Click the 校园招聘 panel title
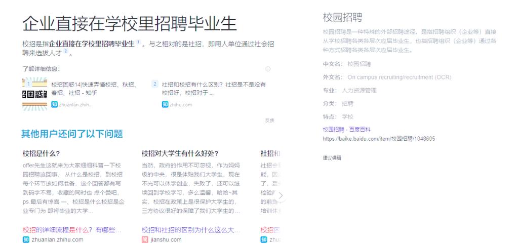 click(x=343, y=17)
